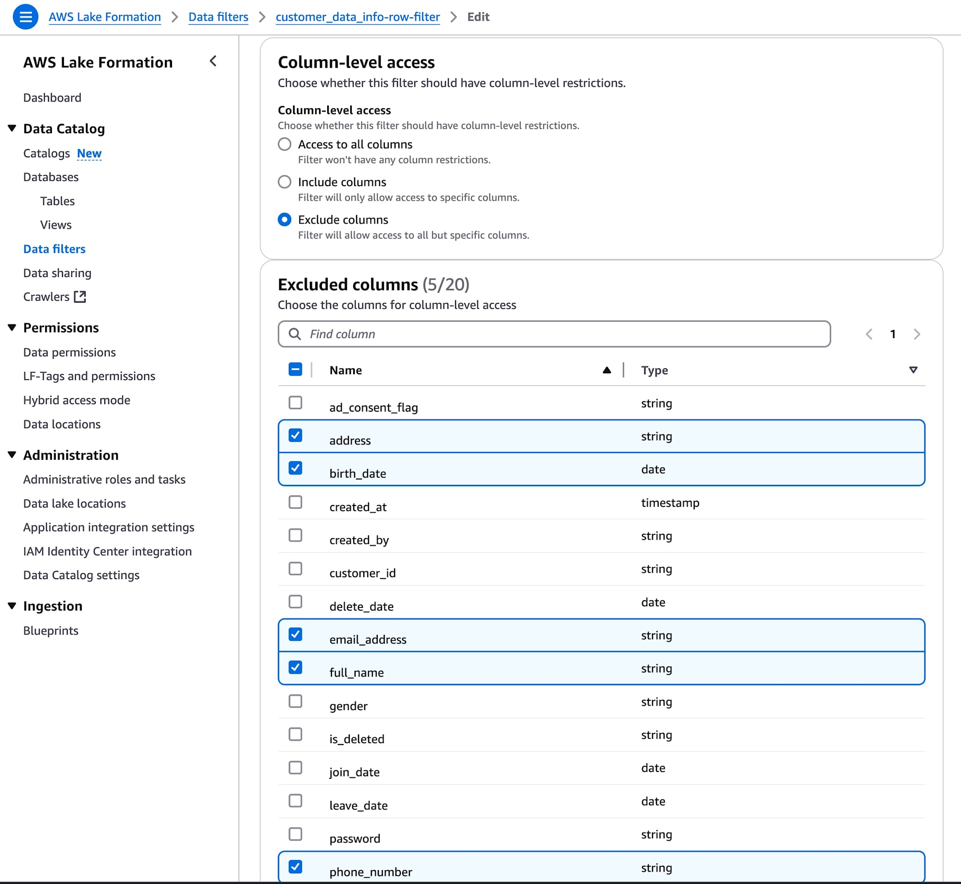Screen dimensions: 961x884
Task: Check the delete_date column checkbox
Action: pyautogui.click(x=296, y=602)
